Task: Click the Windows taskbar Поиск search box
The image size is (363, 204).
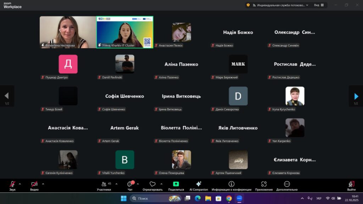Action: point(155,198)
